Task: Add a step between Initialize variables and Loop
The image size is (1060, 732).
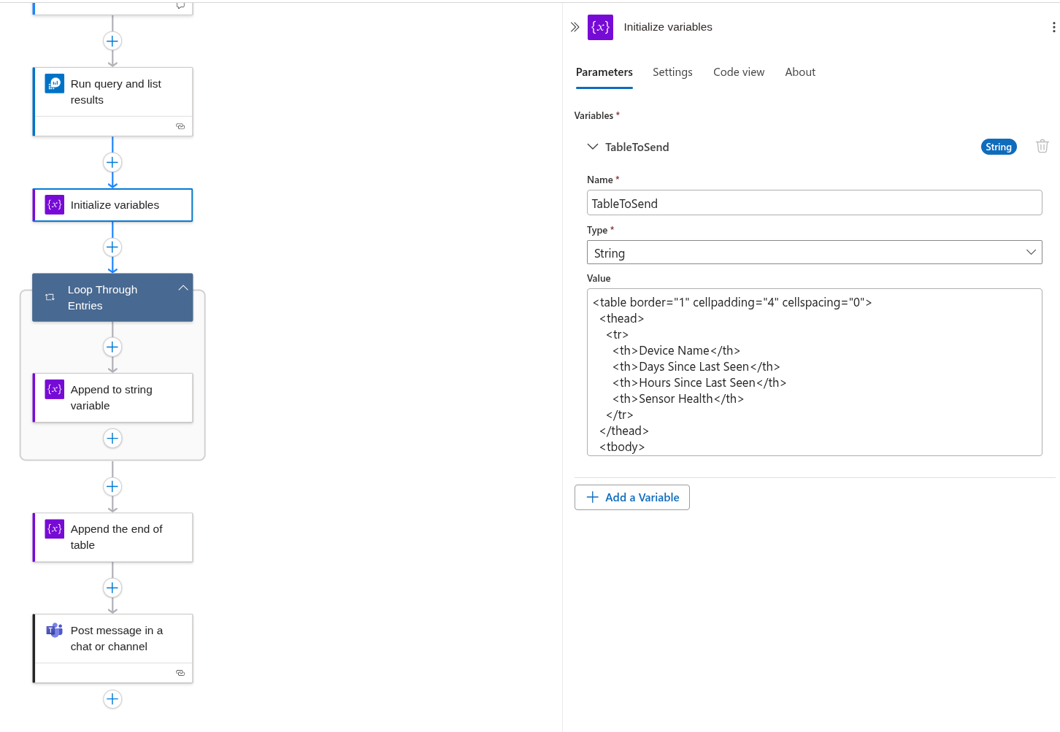Action: coord(112,247)
